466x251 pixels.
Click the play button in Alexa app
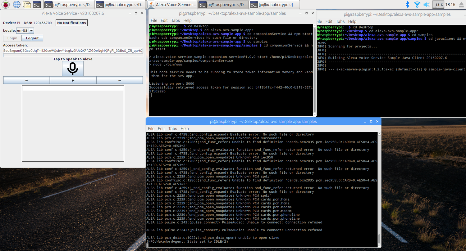[x=73, y=80]
